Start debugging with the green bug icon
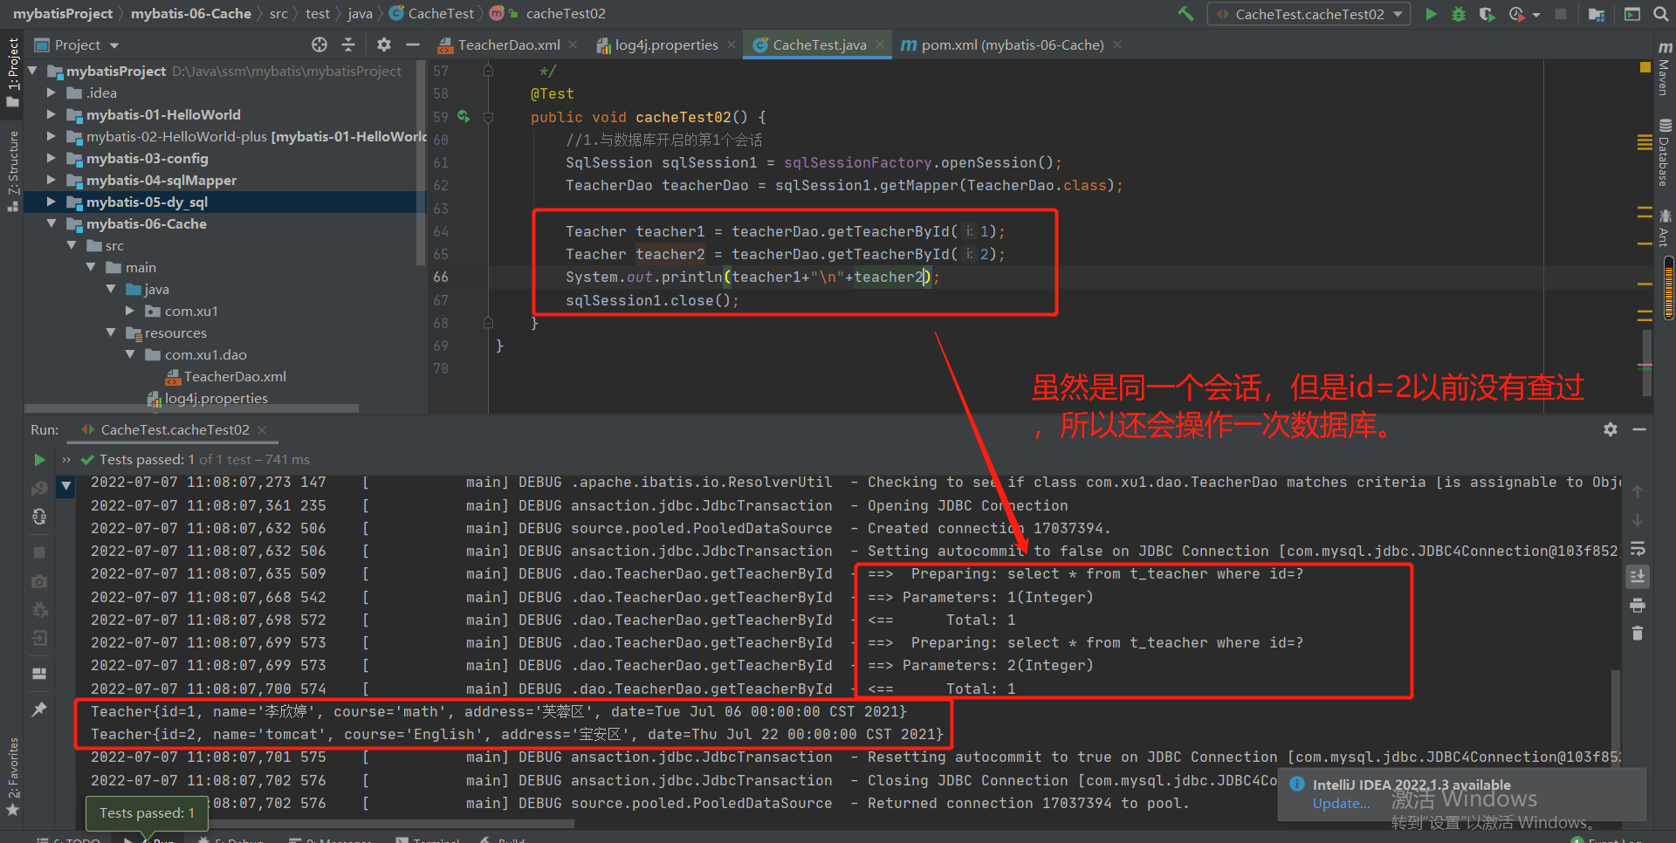1676x843 pixels. coord(1459,14)
